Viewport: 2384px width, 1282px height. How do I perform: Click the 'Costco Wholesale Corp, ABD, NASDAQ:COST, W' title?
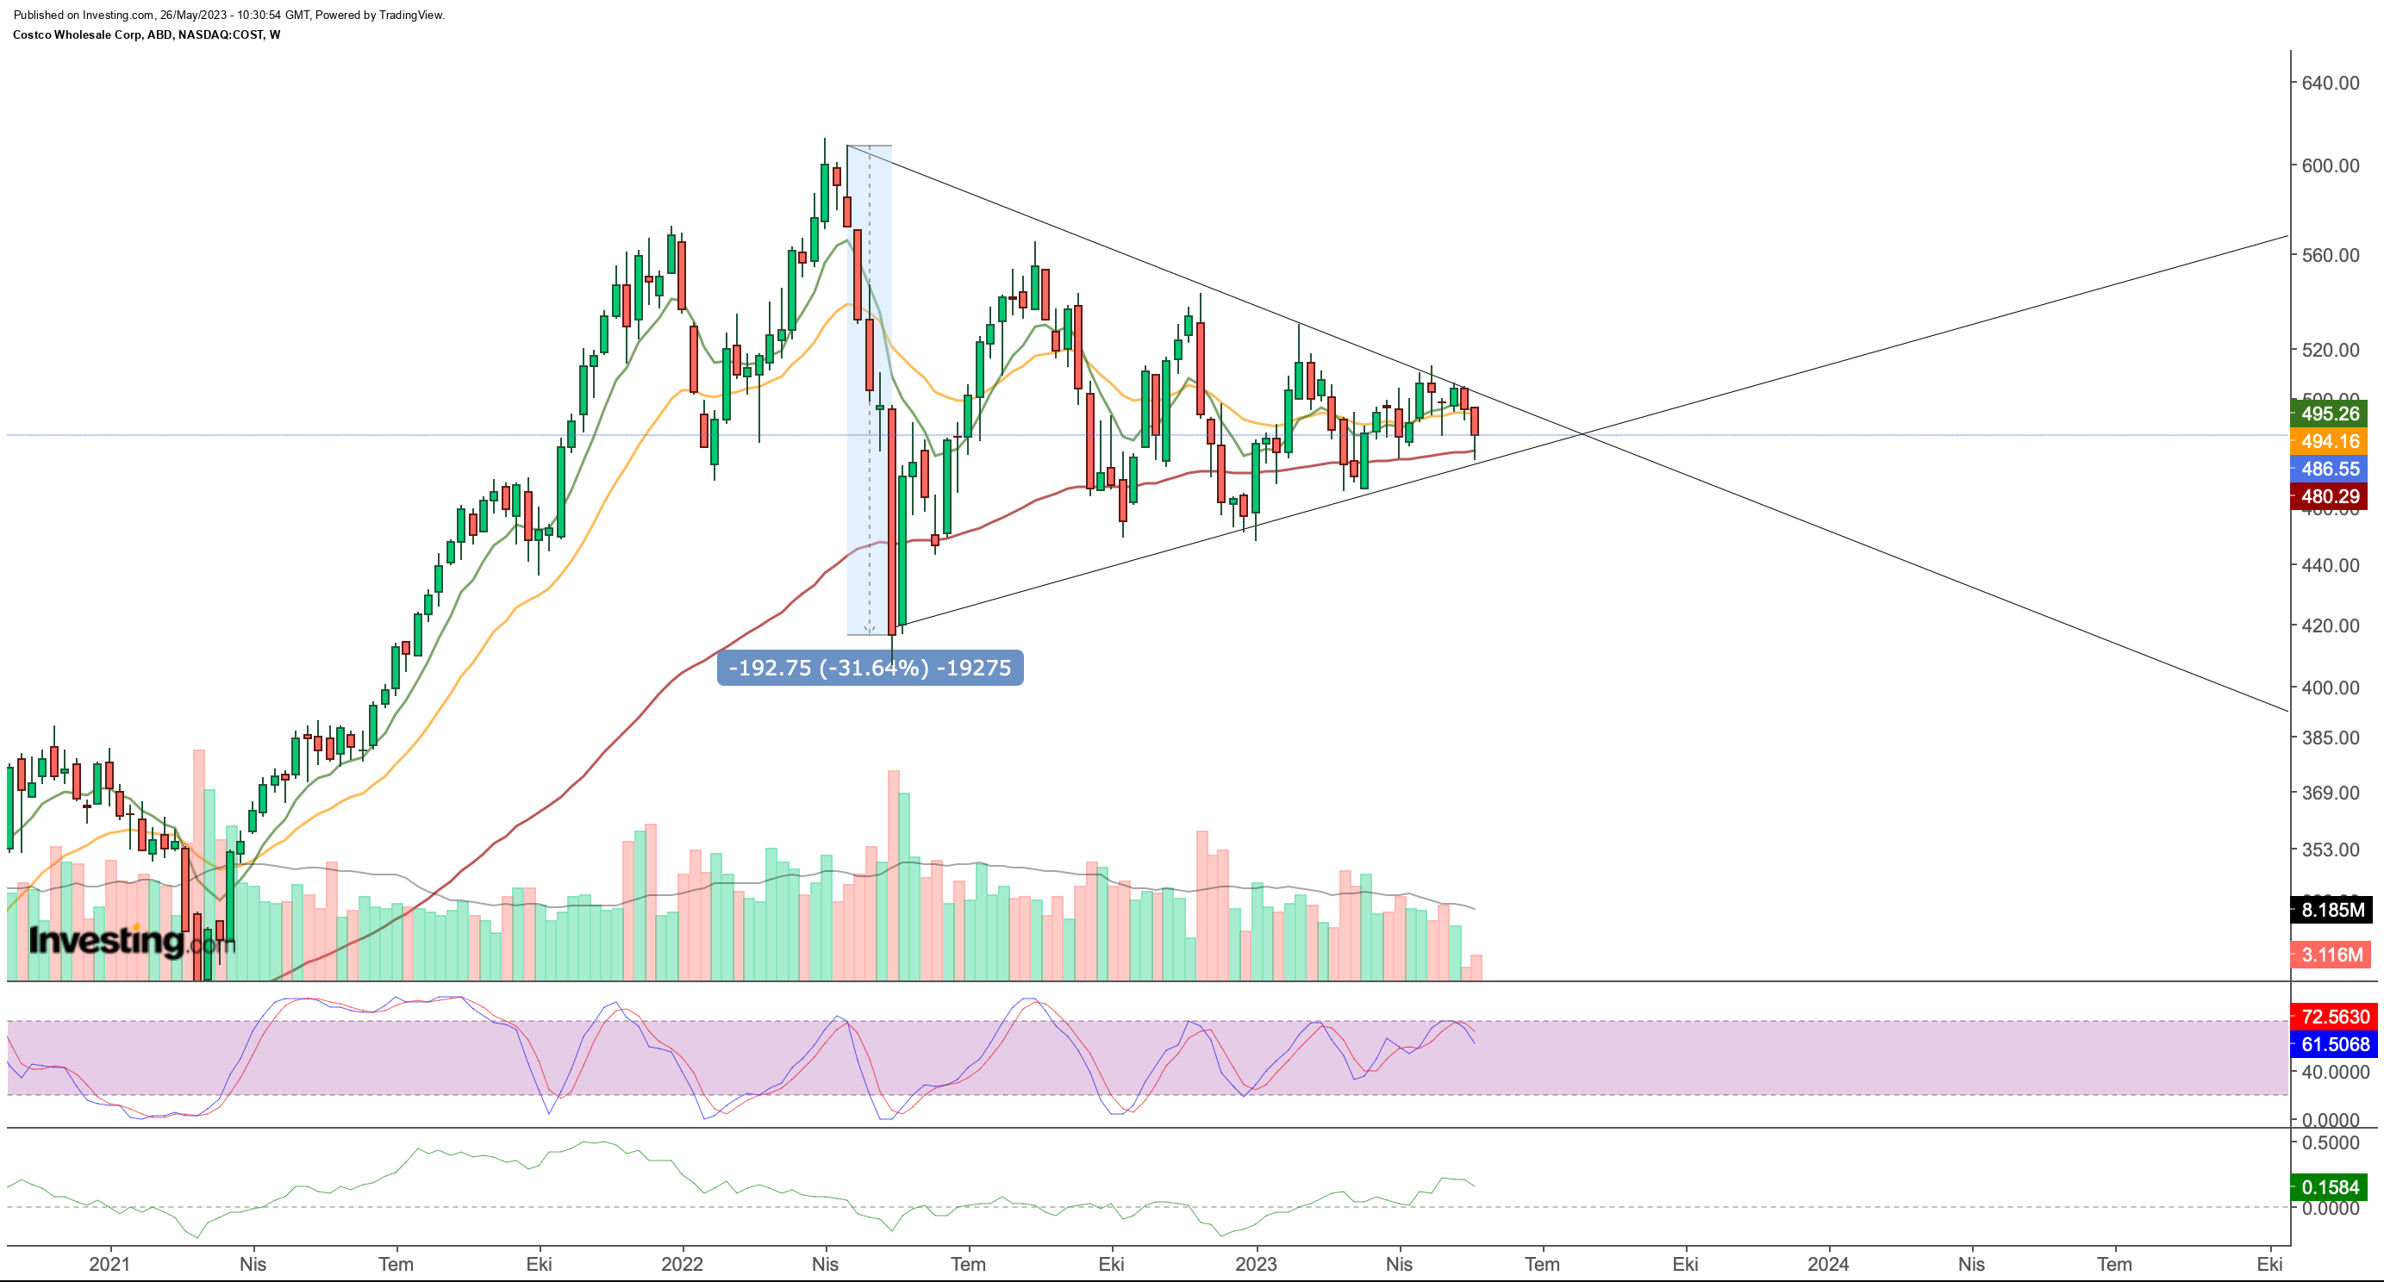(147, 34)
